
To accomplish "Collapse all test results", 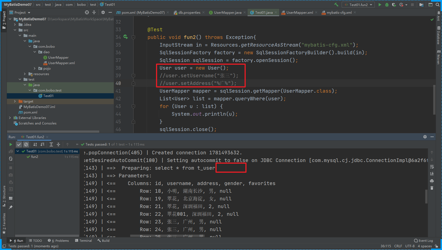I will (58, 144).
